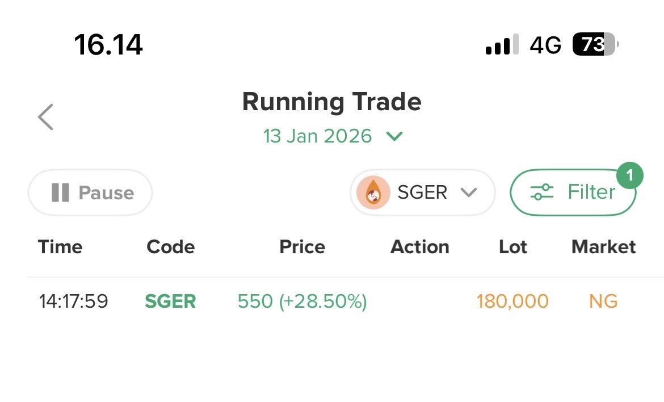Tap the Lot column header

click(x=513, y=246)
